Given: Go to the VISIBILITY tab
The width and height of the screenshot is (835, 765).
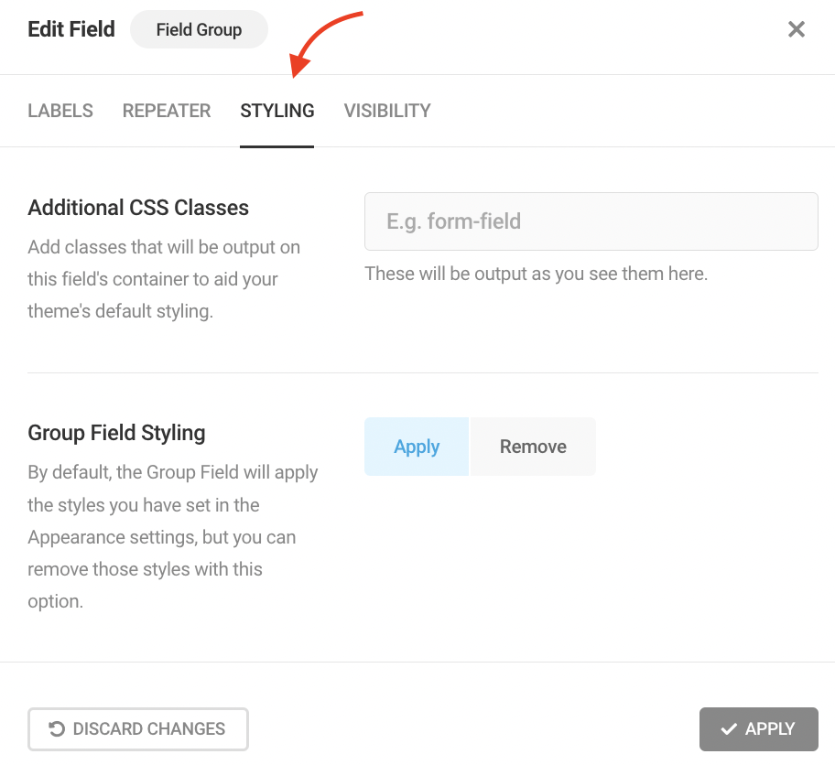Looking at the screenshot, I should tap(387, 111).
